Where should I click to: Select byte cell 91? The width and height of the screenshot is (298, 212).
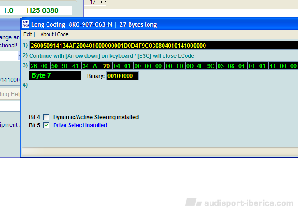pos(65,66)
